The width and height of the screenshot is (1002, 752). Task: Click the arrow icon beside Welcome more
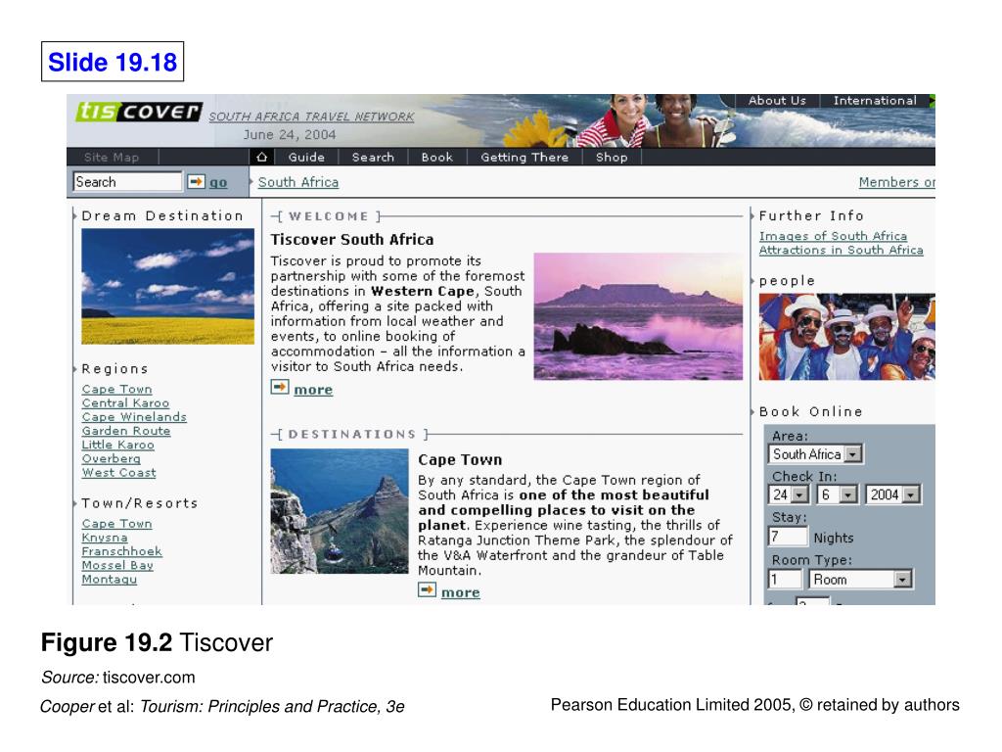pos(280,388)
